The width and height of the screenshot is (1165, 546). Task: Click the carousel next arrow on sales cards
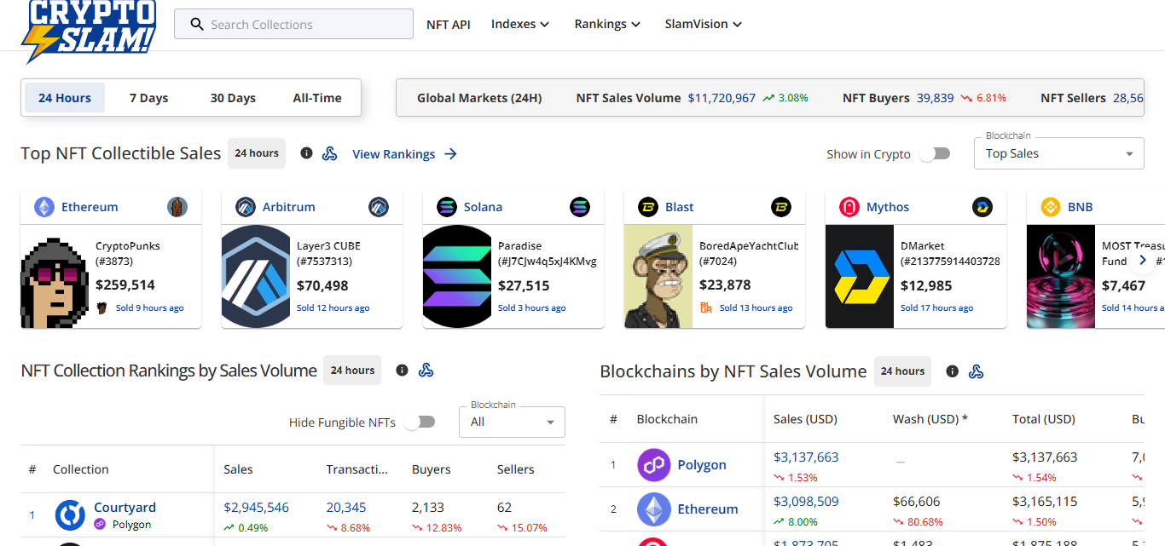[x=1144, y=260]
